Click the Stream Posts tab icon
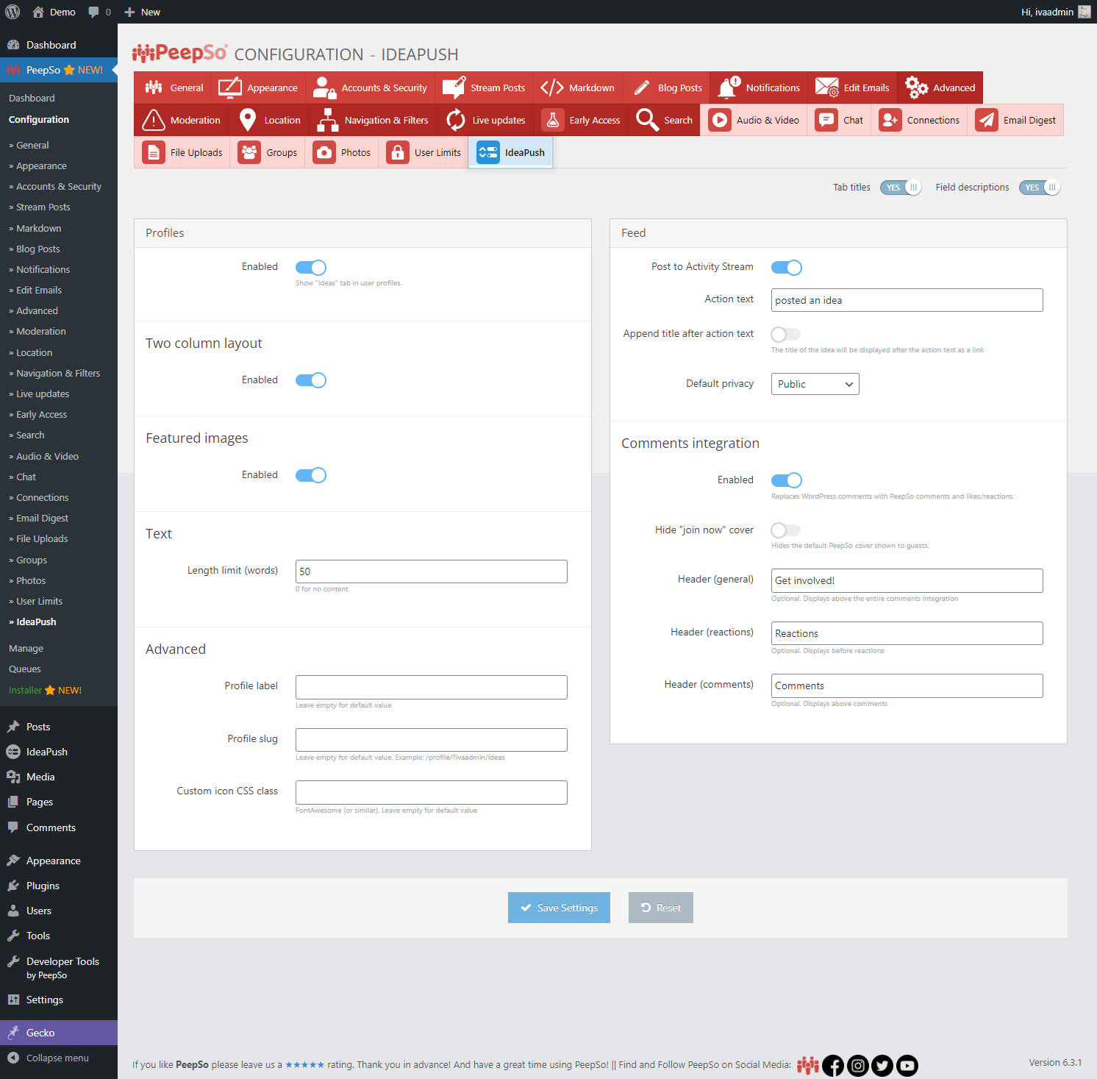1097x1079 pixels. pyautogui.click(x=454, y=88)
